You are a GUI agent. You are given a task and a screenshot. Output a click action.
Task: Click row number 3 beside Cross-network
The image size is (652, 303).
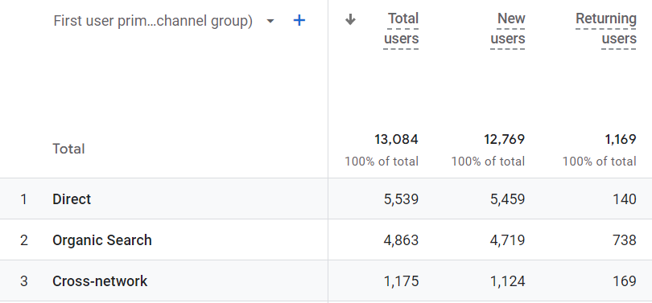[24, 281]
